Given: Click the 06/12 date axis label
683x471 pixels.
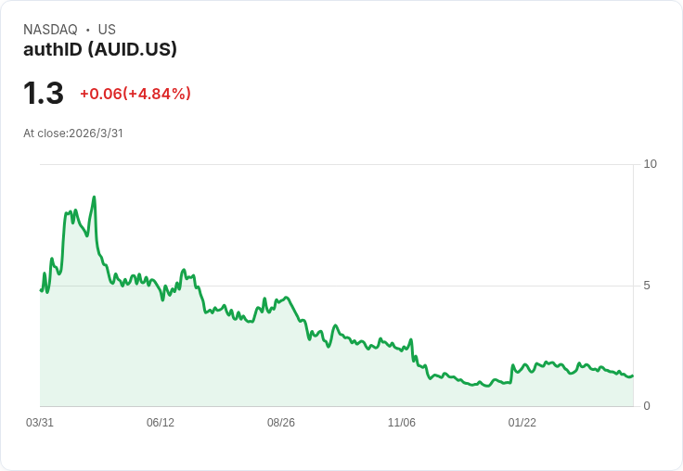Looking at the screenshot, I should [x=161, y=422].
